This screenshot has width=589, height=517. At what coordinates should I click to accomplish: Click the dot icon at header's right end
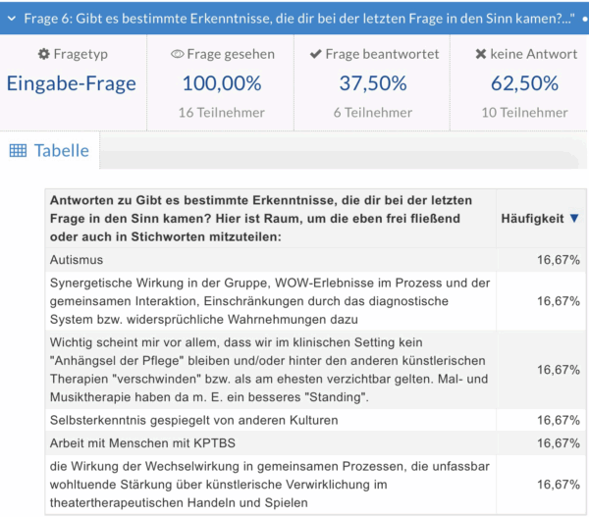point(583,19)
